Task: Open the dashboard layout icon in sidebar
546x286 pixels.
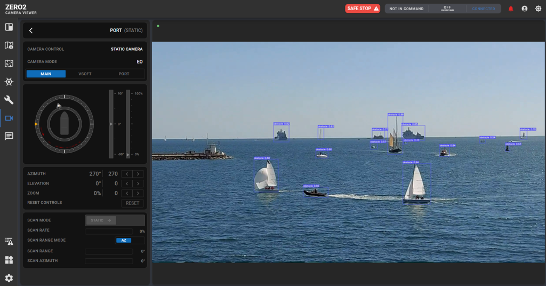Action: (9, 27)
